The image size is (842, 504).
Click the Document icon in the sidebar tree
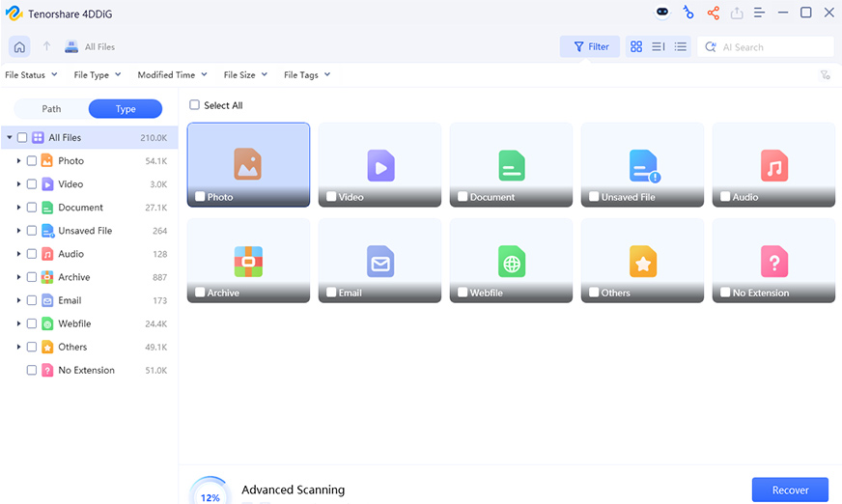47,208
